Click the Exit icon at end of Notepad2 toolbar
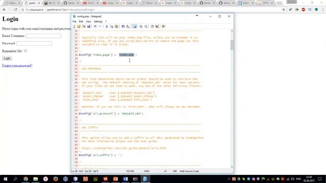 pyautogui.click(x=164, y=26)
